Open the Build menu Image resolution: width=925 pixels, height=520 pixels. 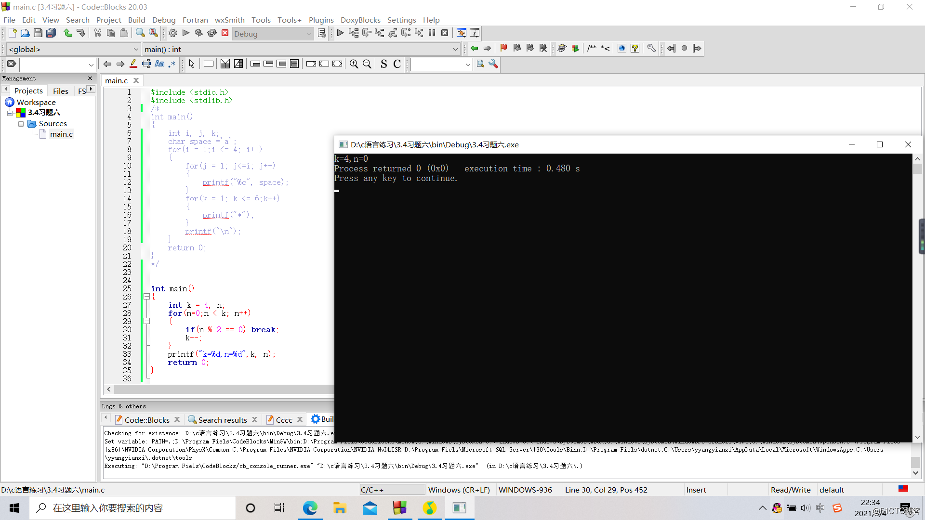click(135, 20)
